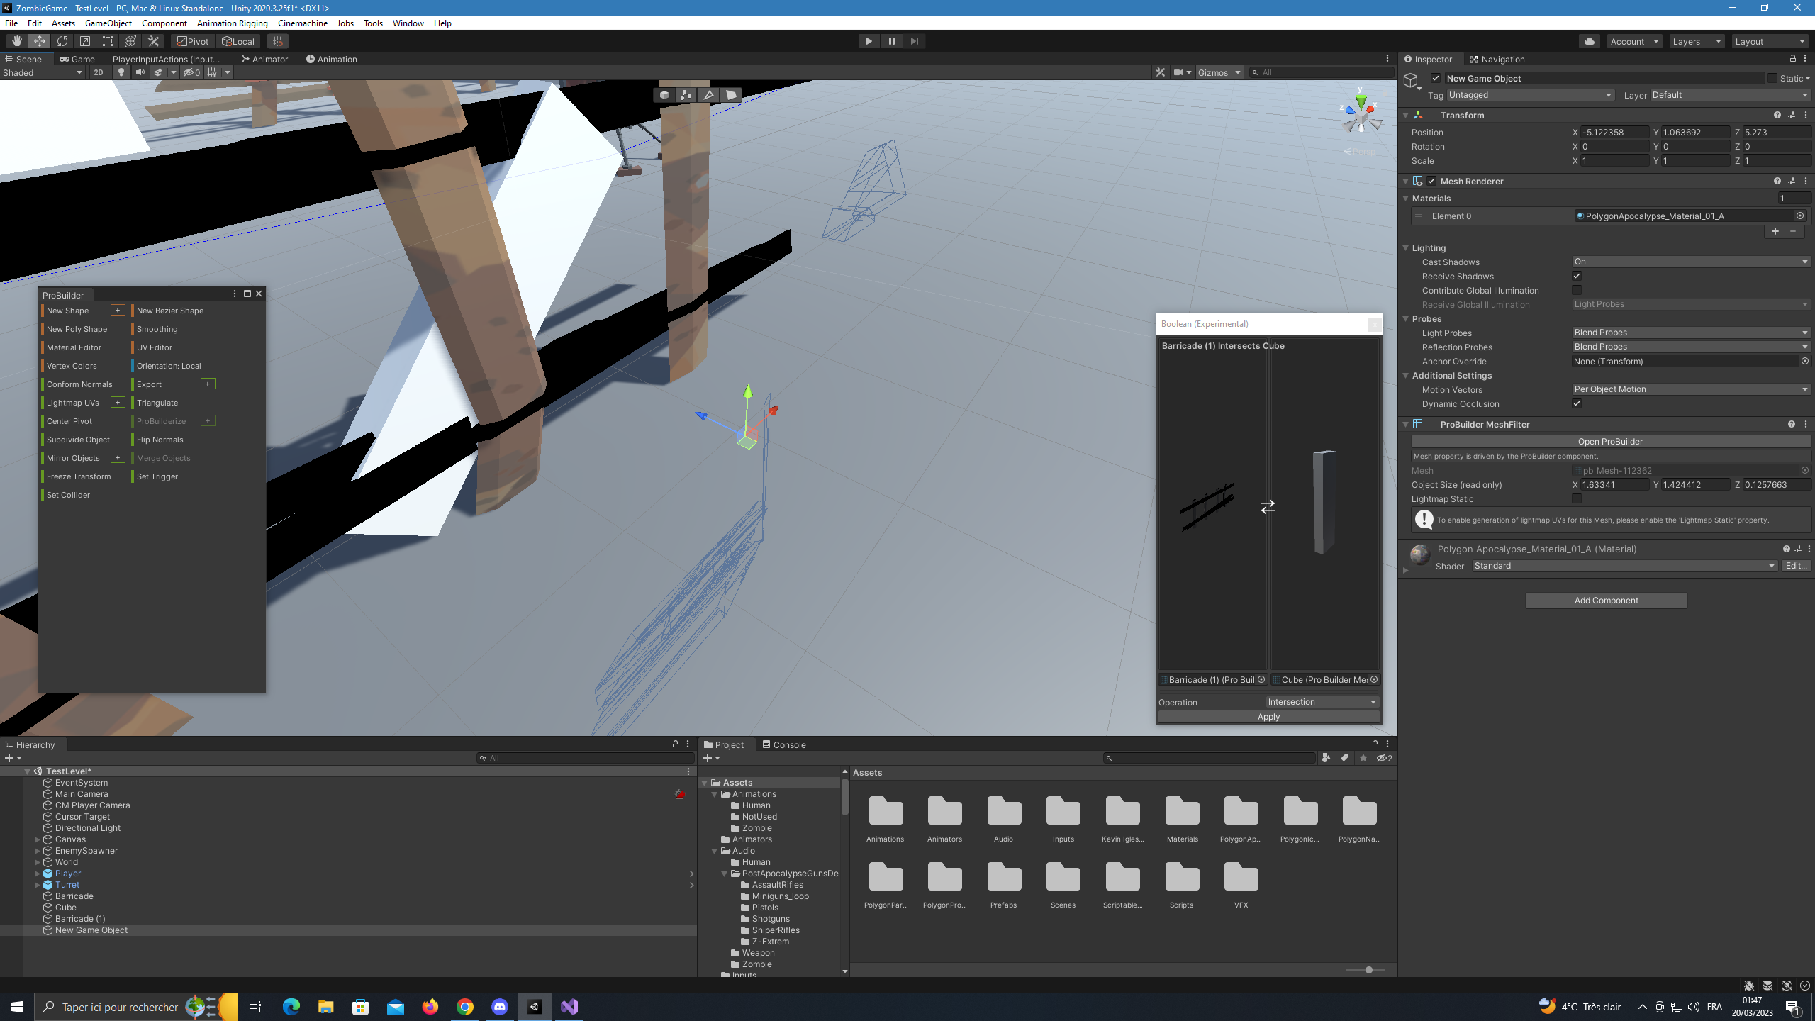
Task: Toggle scene lighting in the Scene view toolbar
Action: (121, 72)
